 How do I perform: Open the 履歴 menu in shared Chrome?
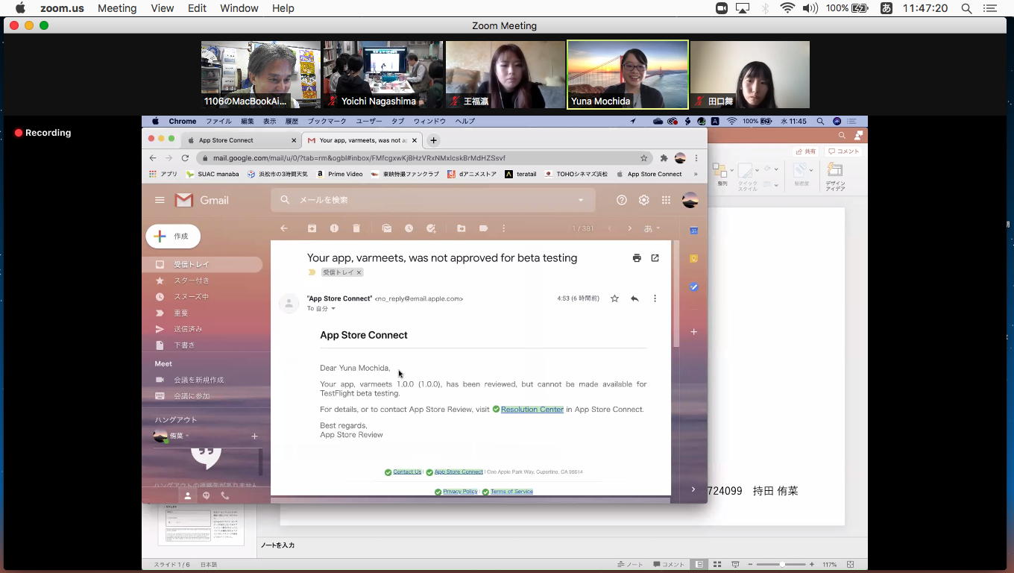(292, 121)
